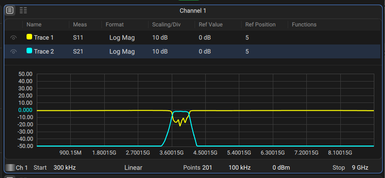Edit the 100 kHz IF bandwidth
This screenshot has height=178, width=385.
click(239, 168)
